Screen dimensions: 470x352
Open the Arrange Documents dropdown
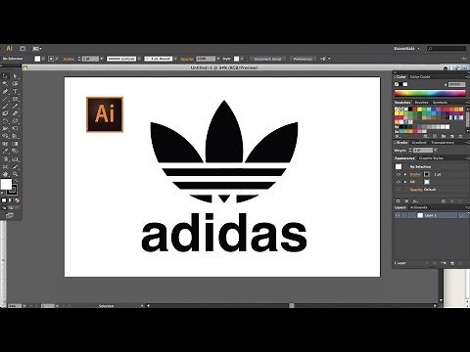coord(37,49)
